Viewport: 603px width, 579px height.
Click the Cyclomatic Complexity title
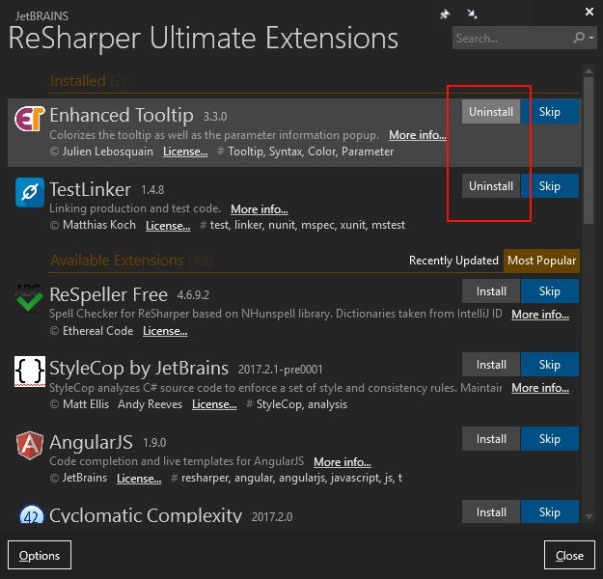click(146, 514)
